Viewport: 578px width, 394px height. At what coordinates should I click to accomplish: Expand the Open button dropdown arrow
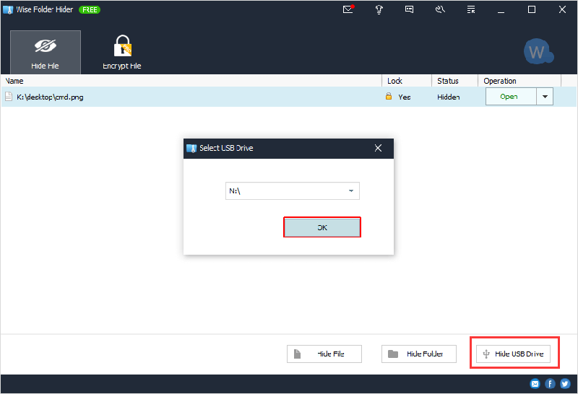(545, 97)
